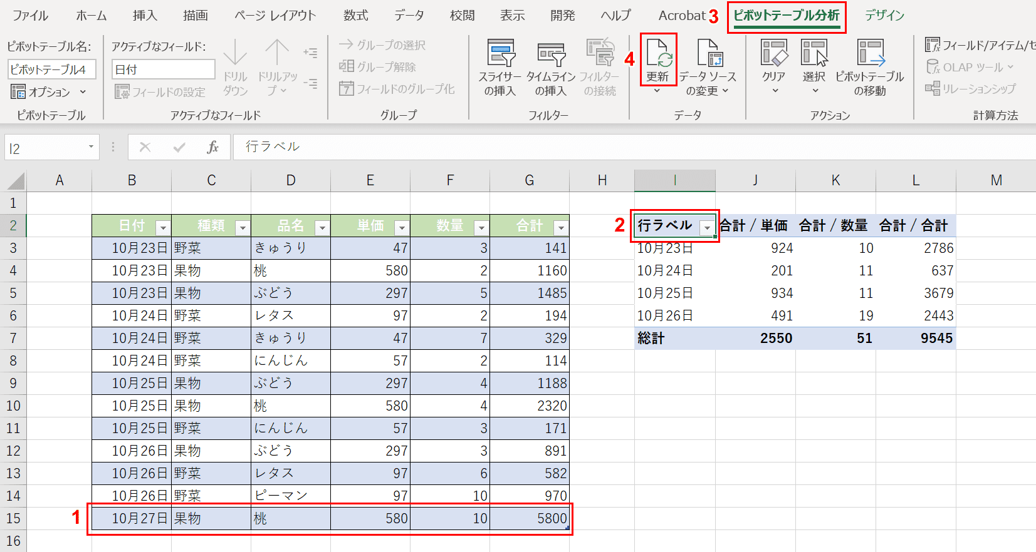The width and height of the screenshot is (1036, 552).
Task: Click the ピボットテーブル名 input field
Action: (x=52, y=69)
